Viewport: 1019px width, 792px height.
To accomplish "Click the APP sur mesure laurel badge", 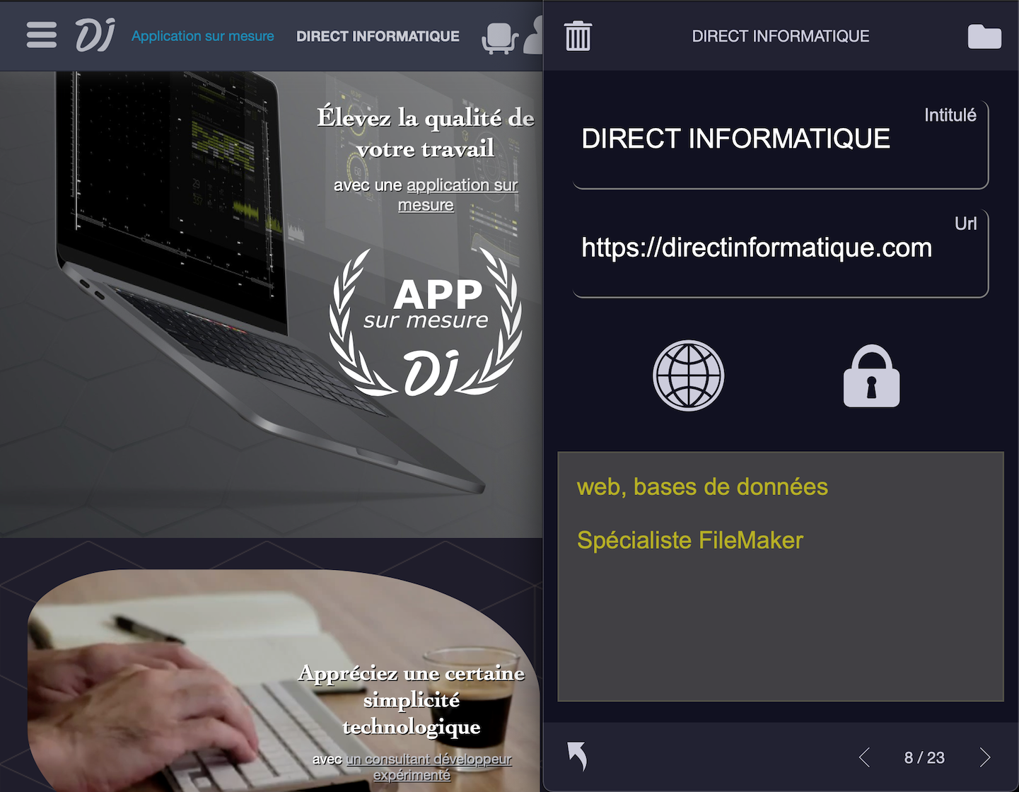I will 426,322.
